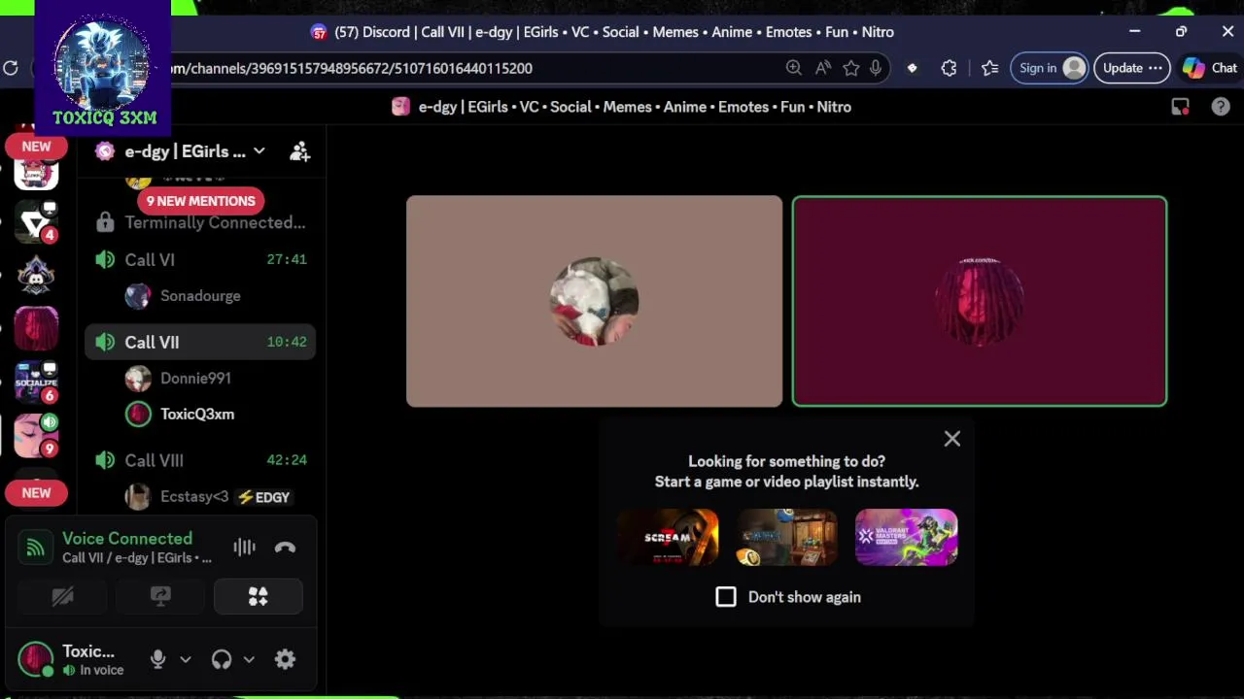
Task: Open User Settings gear
Action: pyautogui.click(x=285, y=659)
